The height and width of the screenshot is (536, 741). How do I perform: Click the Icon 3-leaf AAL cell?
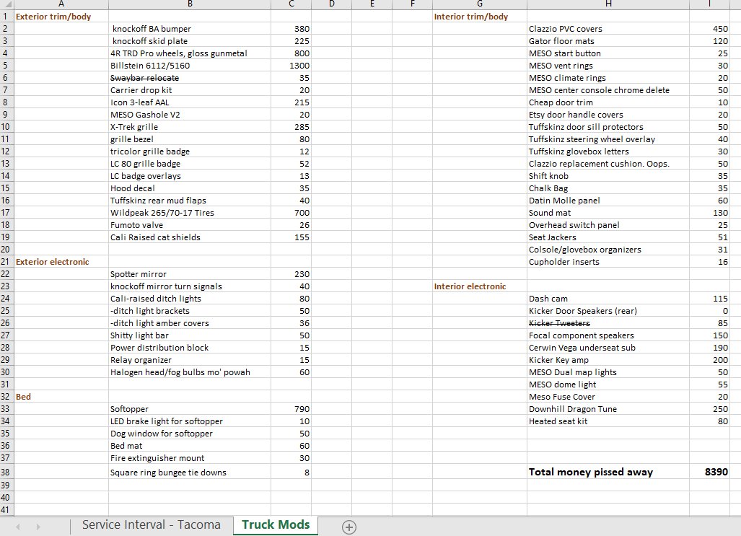[190, 102]
